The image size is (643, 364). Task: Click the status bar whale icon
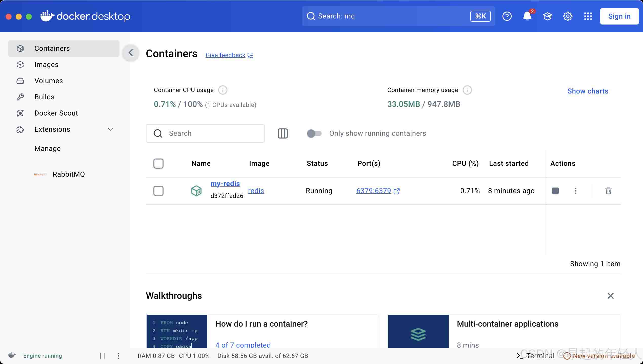12,355
